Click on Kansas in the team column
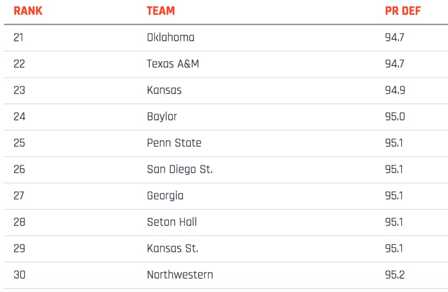This screenshot has height=292, width=448. click(x=164, y=90)
